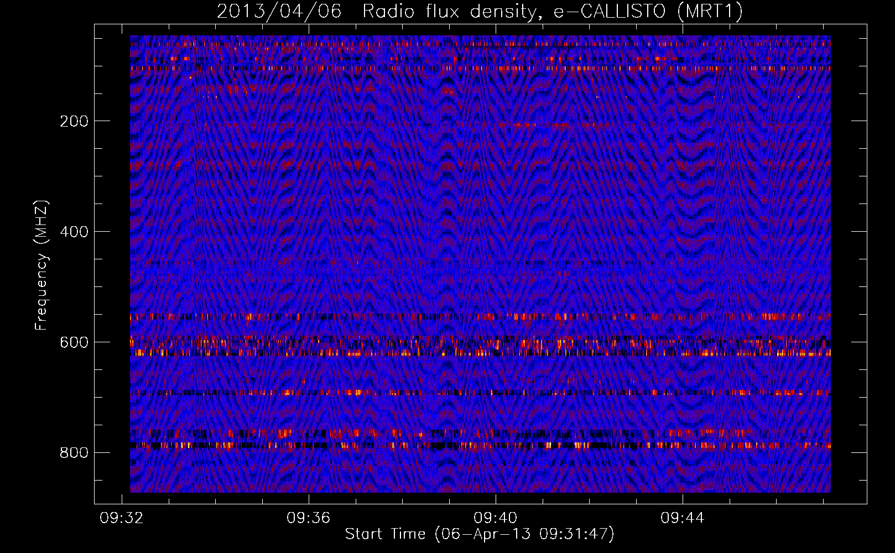
Task: Click the 'Start Time (06-Apr-13 09:31:47)' label
Action: (x=480, y=534)
